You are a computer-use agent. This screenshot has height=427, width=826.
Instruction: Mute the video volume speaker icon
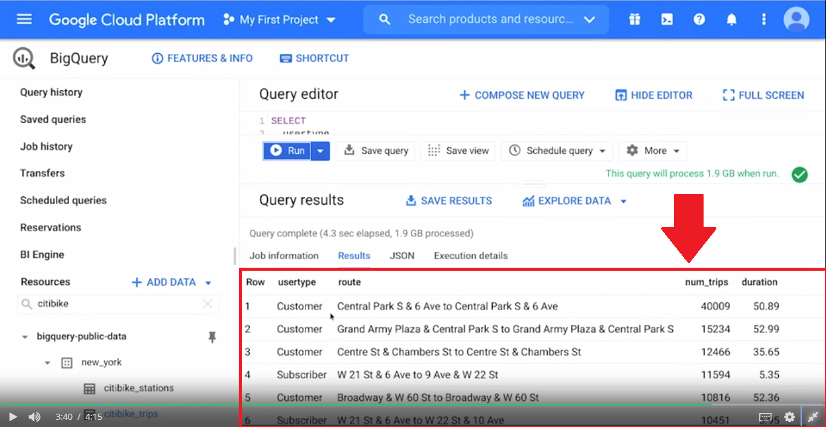(35, 417)
